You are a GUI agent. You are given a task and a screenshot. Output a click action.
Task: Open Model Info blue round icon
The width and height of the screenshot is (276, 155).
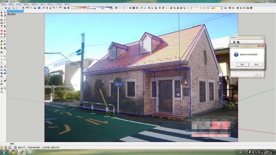pos(39,8)
